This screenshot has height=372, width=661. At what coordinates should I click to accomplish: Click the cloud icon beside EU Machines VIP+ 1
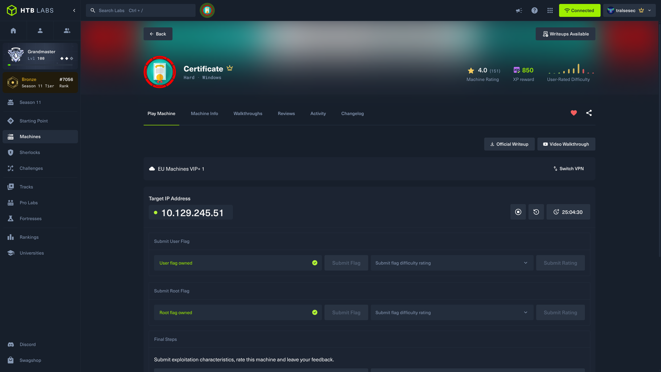[152, 169]
